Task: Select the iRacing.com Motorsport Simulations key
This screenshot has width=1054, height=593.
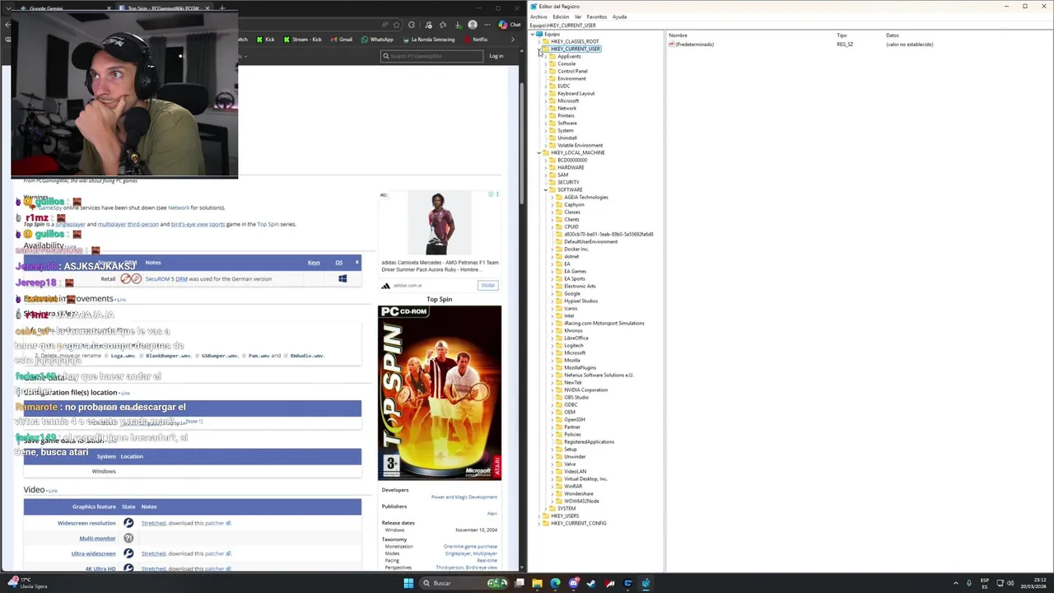Action: coord(604,323)
